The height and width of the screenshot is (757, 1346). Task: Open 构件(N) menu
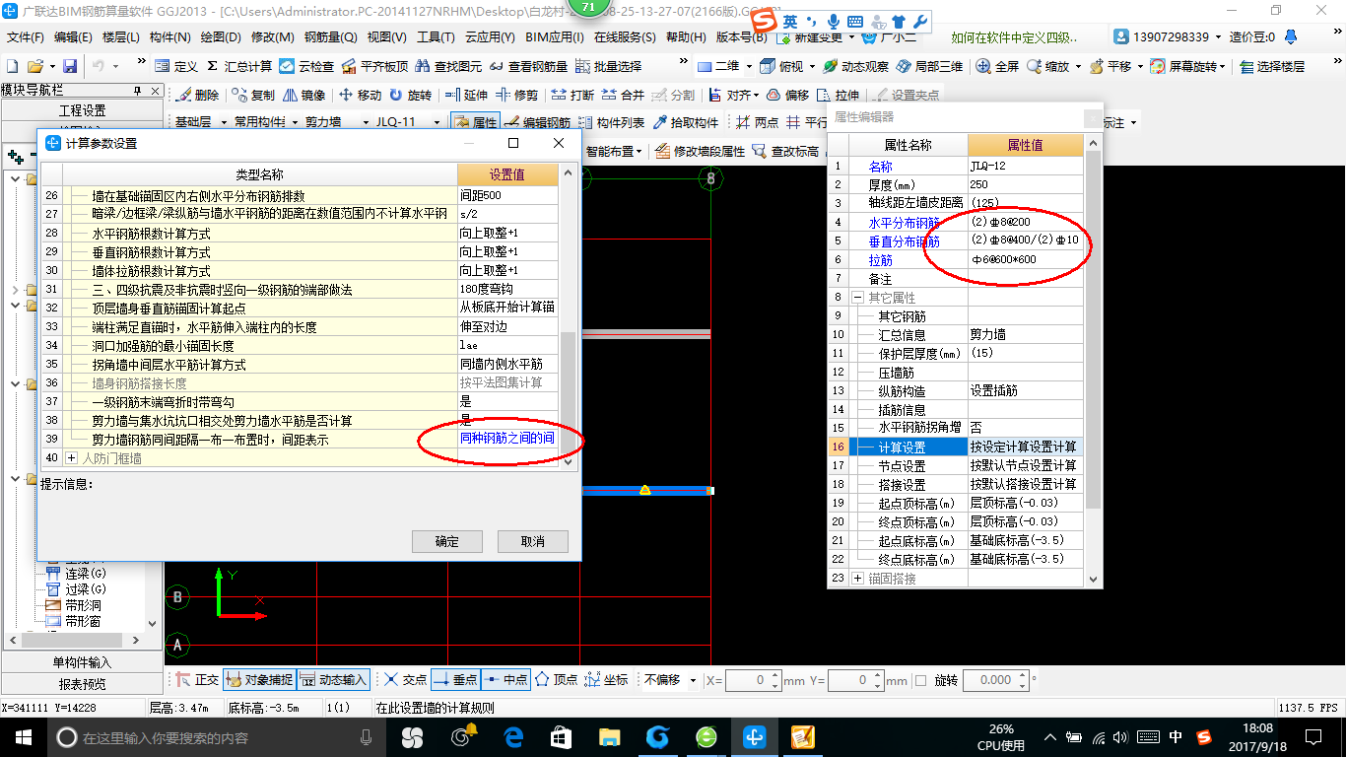click(x=169, y=37)
